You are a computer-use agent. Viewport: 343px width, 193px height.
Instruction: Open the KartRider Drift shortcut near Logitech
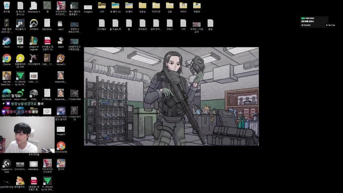[47, 166]
